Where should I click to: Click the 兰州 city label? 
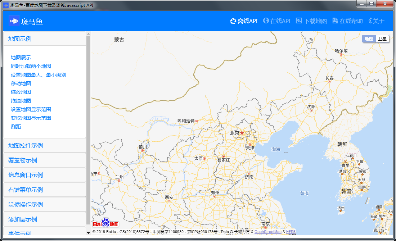tap(120, 177)
